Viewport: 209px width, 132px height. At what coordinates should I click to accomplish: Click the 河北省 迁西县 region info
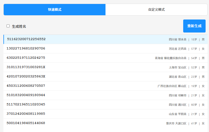(x=178, y=49)
